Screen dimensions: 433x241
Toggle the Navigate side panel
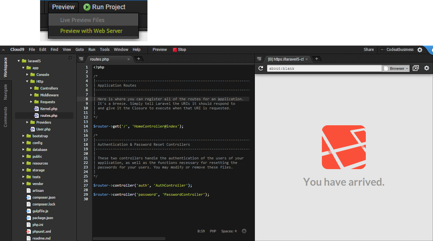[6, 92]
